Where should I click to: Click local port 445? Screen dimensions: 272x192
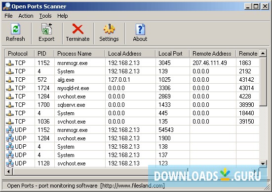163,113
